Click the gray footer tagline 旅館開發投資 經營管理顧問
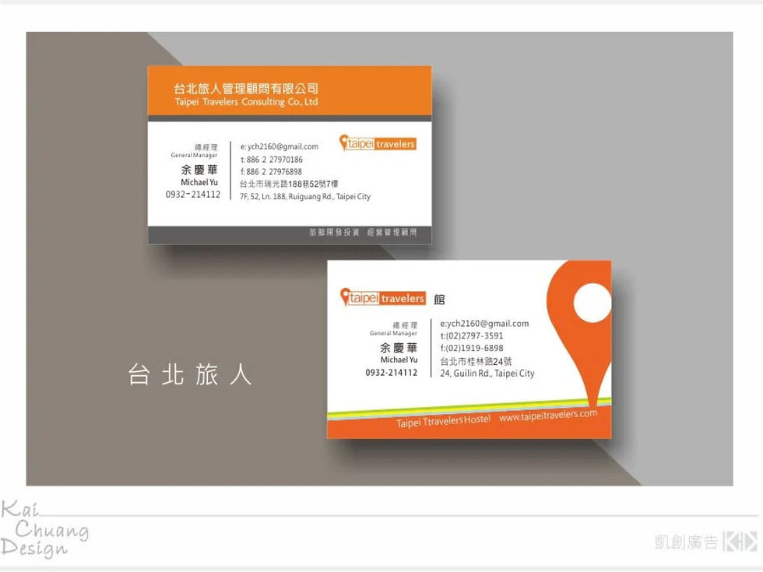 [363, 232]
